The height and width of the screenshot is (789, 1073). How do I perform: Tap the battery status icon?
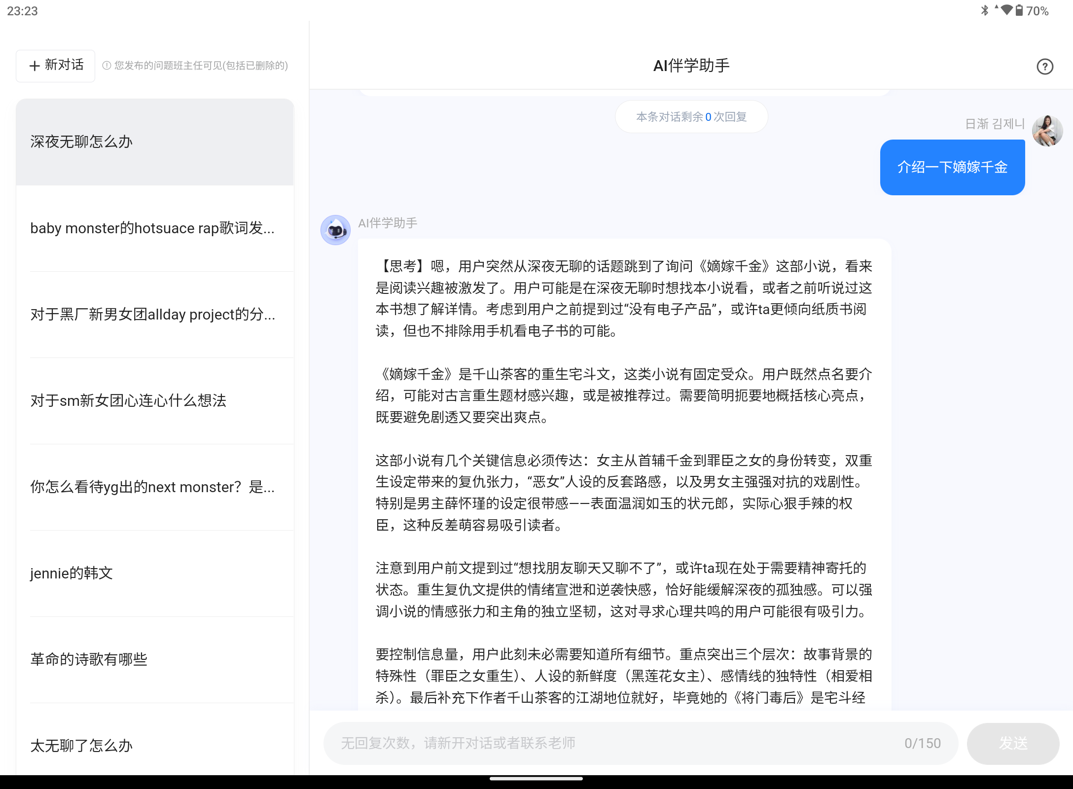pyautogui.click(x=1019, y=10)
